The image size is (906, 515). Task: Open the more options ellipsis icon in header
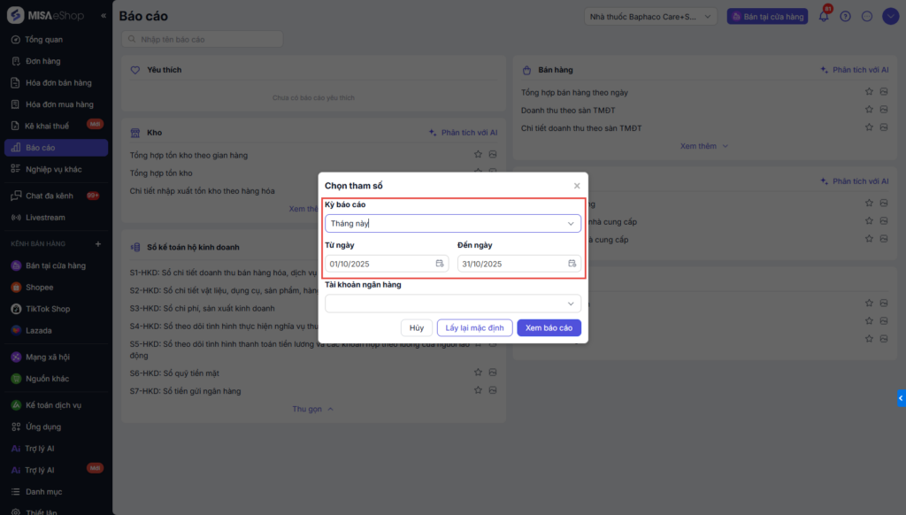pos(867,16)
